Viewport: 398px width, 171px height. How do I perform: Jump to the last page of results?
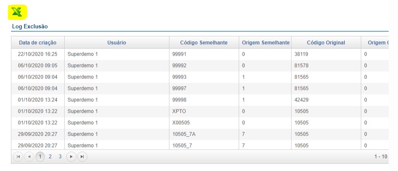[x=82, y=157]
